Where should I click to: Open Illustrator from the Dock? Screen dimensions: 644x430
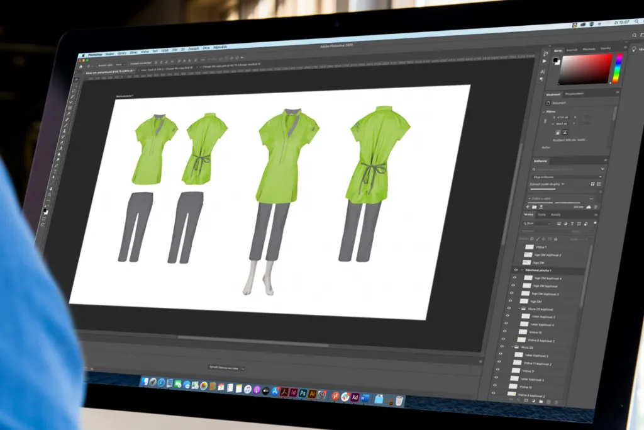(x=312, y=394)
